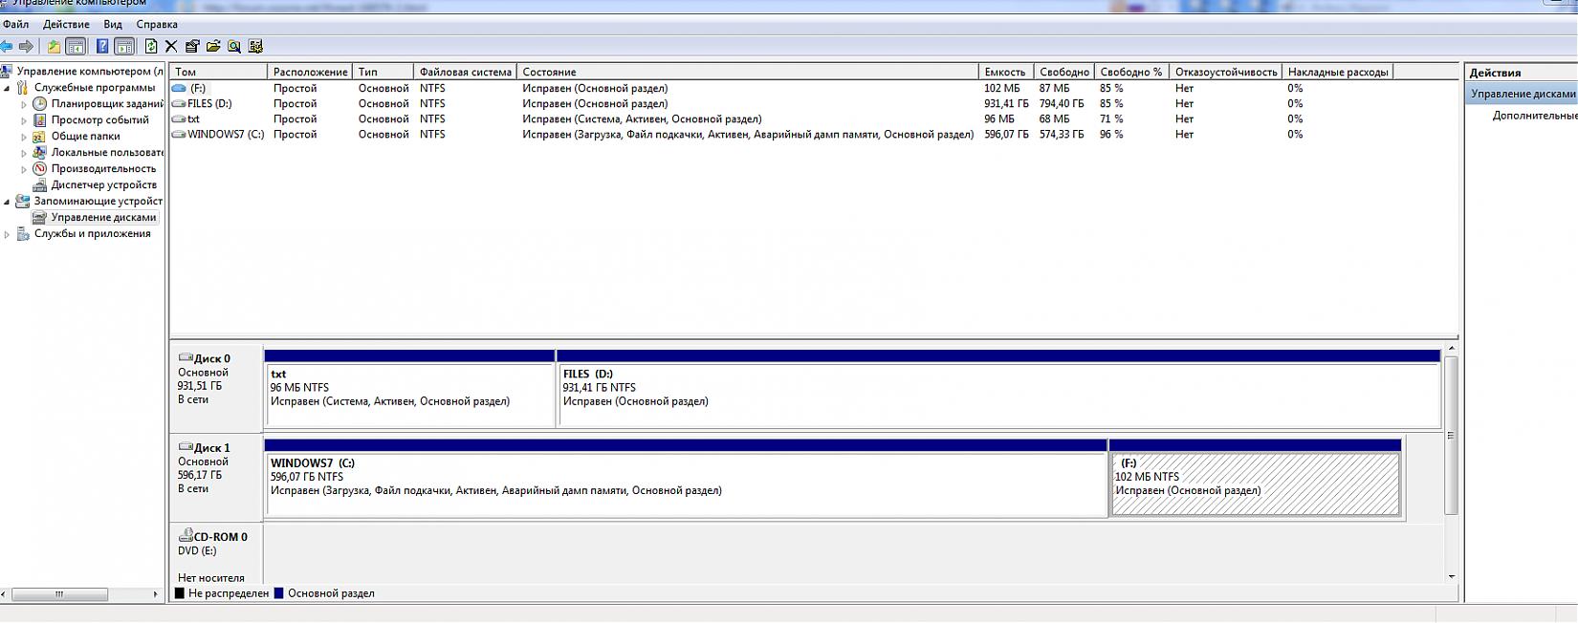Open the Справка menu
The height and width of the screenshot is (623, 1578).
(x=157, y=24)
